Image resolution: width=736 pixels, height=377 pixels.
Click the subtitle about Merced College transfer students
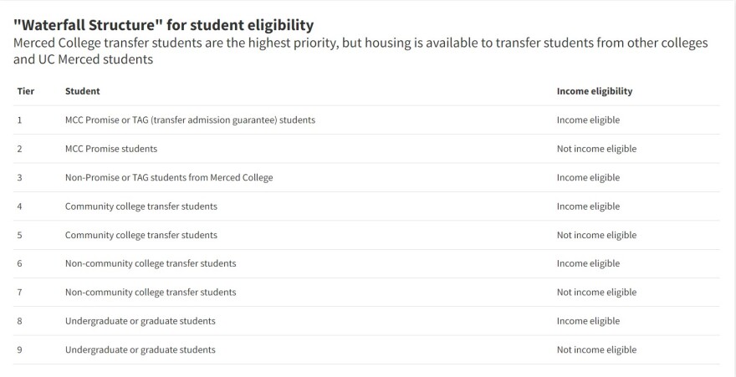point(360,52)
